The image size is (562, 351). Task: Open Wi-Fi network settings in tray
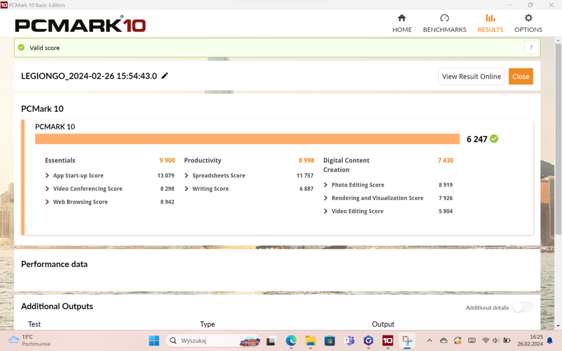pos(486,341)
